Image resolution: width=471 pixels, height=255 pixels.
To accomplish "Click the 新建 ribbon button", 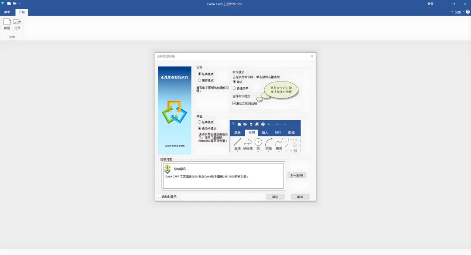I will click(x=7, y=24).
